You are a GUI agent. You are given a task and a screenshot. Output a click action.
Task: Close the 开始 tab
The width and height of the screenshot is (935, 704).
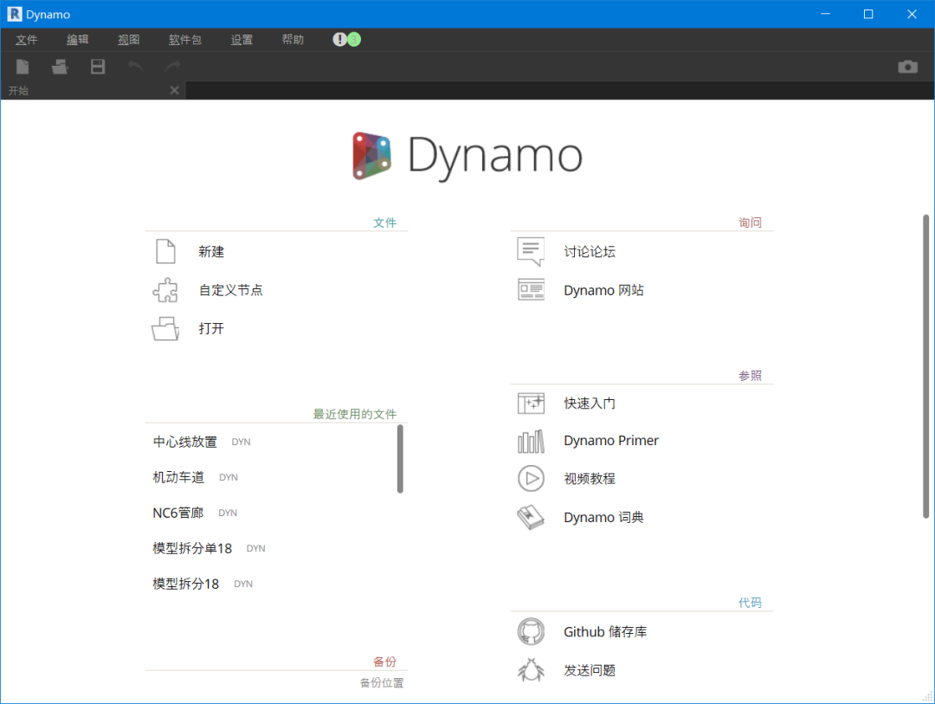(174, 90)
